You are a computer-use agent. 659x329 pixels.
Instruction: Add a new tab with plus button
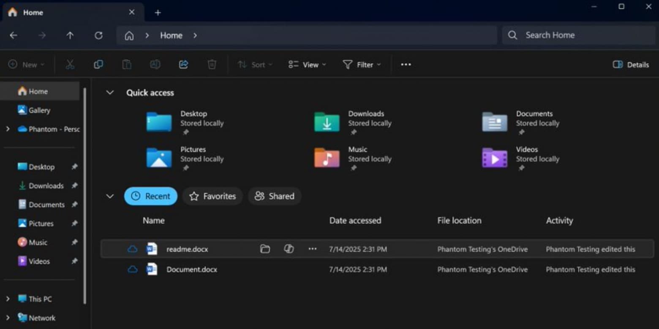click(x=158, y=13)
